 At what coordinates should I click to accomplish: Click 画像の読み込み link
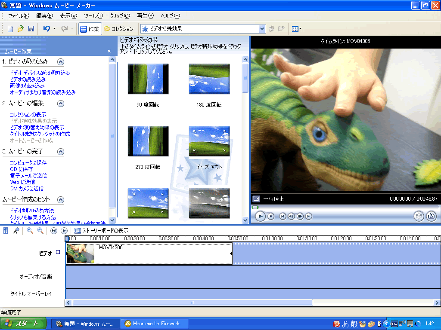coord(27,86)
